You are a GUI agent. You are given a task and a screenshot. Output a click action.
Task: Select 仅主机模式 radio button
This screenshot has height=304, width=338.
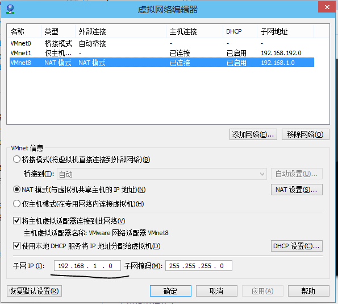pyautogui.click(x=16, y=204)
